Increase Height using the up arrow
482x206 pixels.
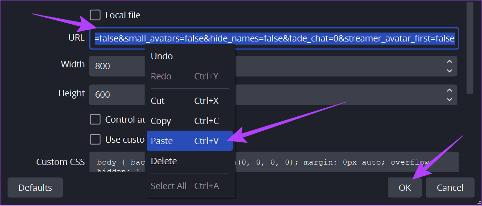449,91
